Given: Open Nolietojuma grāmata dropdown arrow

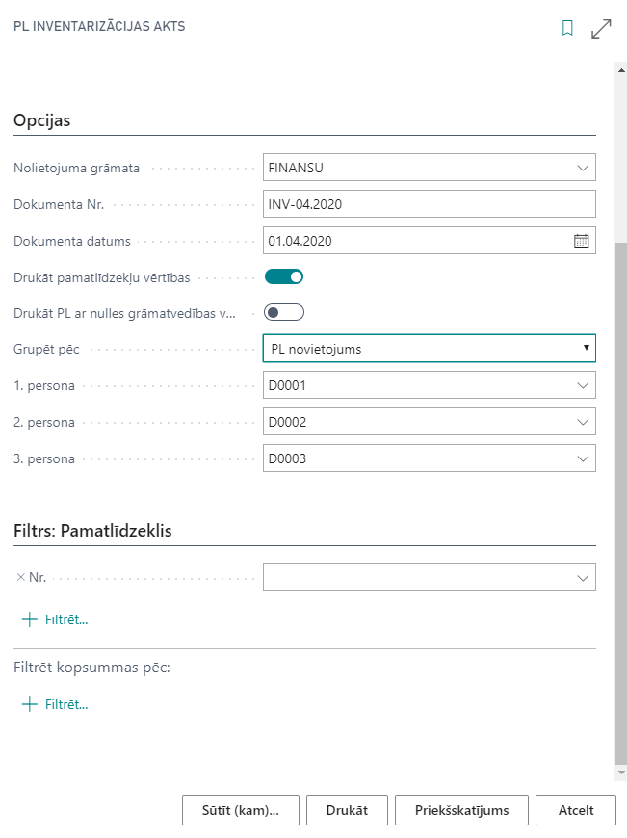Looking at the screenshot, I should coord(583,168).
